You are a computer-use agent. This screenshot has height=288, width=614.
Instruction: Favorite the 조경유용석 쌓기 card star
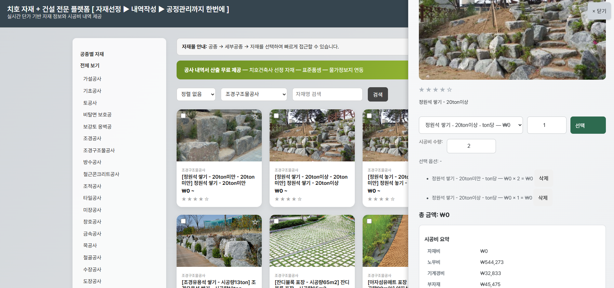pyautogui.click(x=255, y=222)
